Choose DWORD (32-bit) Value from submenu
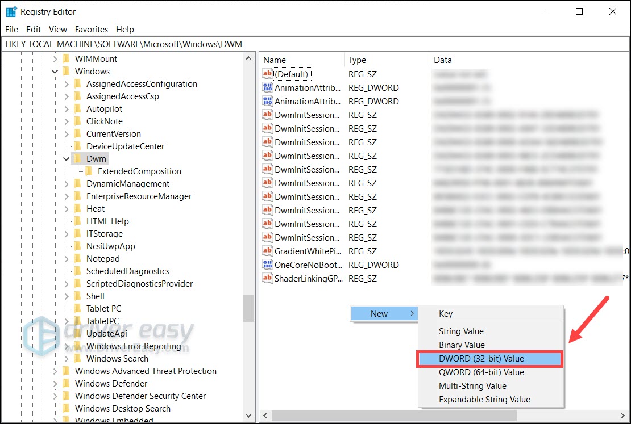 pos(490,359)
